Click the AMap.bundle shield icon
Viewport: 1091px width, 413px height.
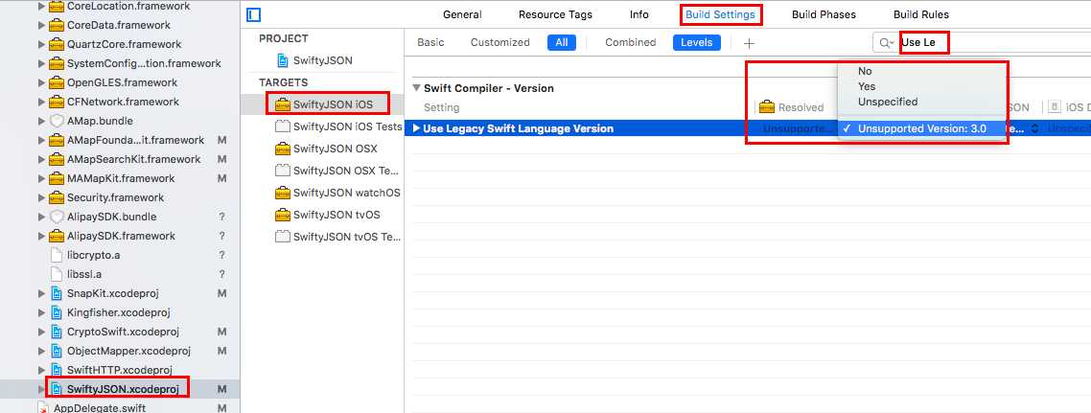click(58, 121)
